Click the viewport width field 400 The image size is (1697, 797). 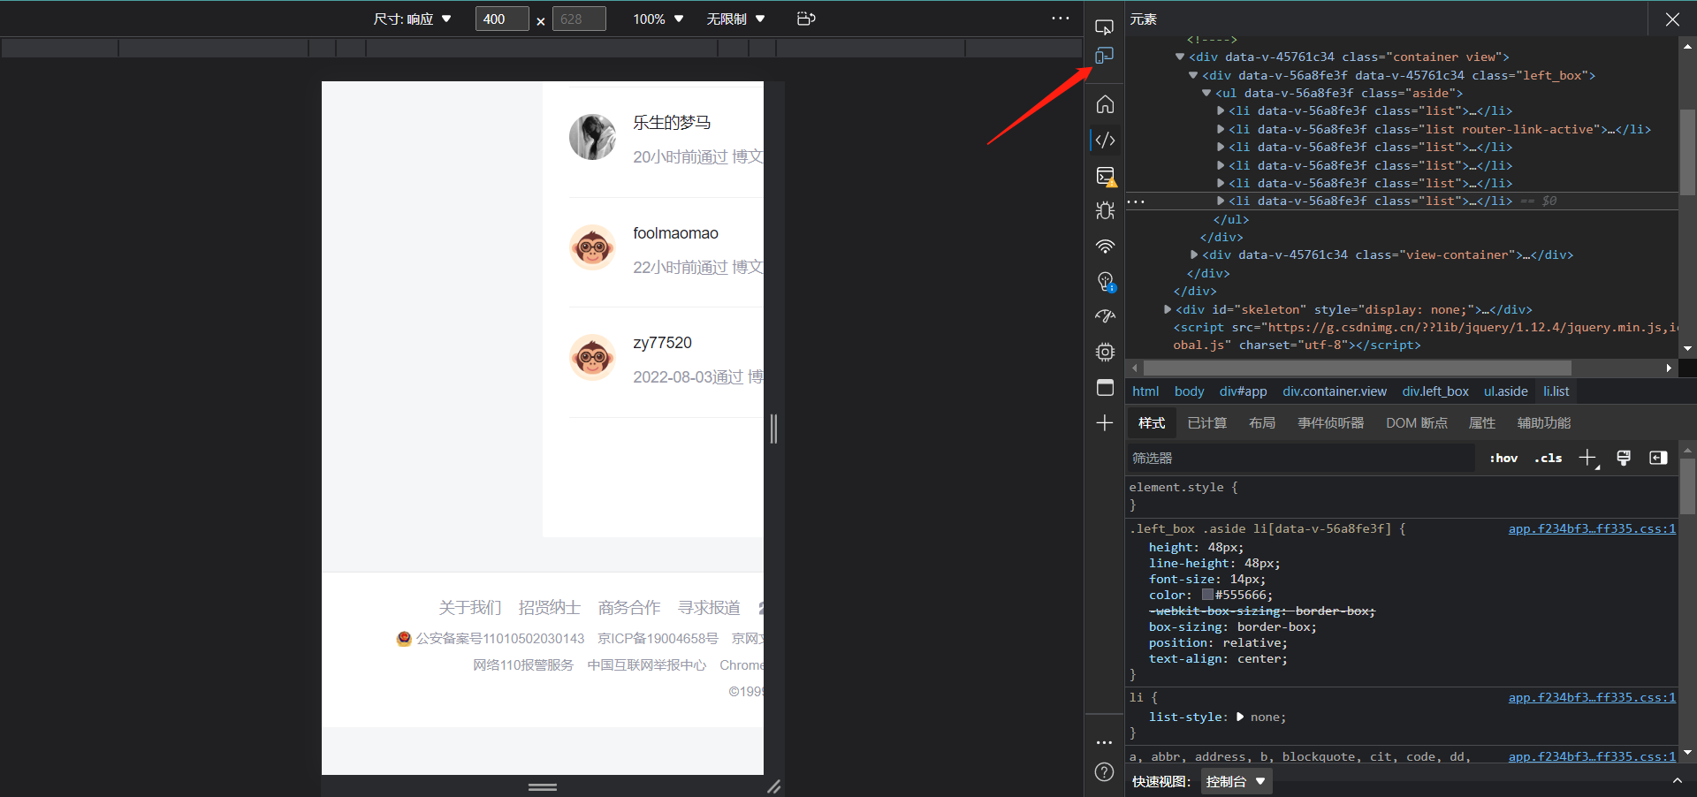501,19
